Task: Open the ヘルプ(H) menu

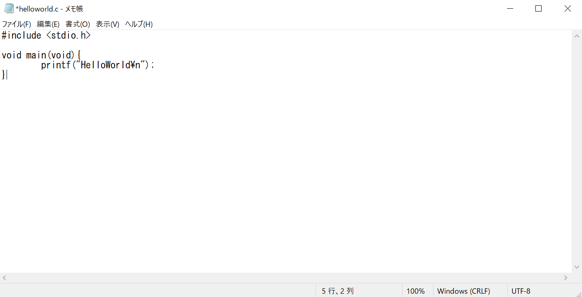Action: (139, 24)
